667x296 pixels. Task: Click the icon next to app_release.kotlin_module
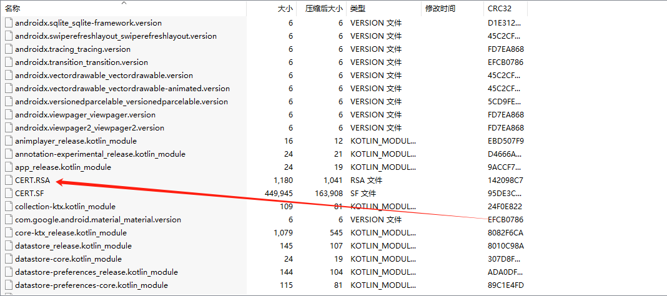click(x=8, y=167)
